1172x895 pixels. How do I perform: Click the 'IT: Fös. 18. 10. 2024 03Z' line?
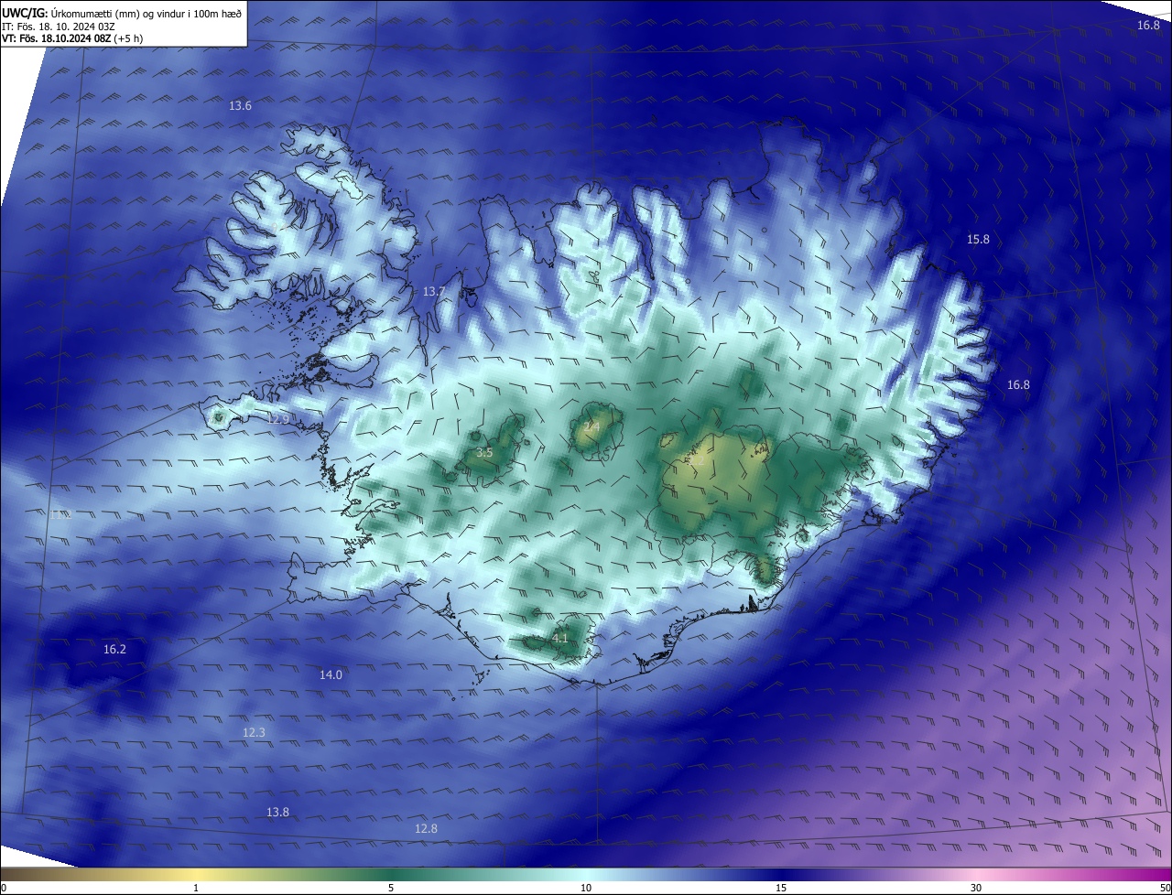point(60,26)
